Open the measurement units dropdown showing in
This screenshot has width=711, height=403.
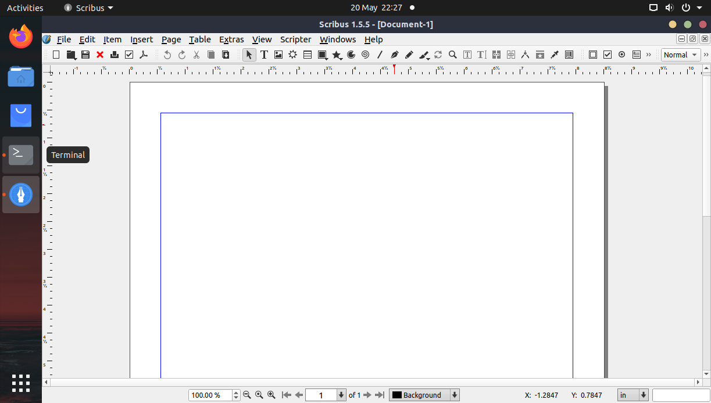tap(633, 394)
